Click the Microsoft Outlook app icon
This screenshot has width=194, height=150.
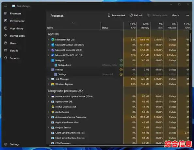point(53,45)
